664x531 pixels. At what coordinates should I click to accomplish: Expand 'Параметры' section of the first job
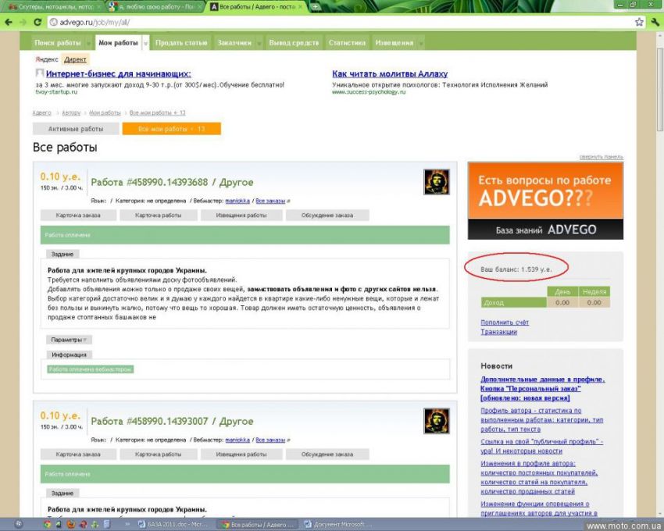pos(69,340)
